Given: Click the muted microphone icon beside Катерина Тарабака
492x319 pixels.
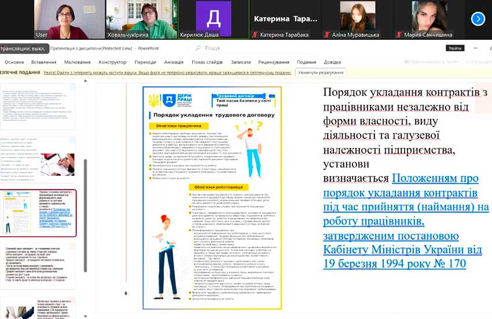Looking at the screenshot, I should coord(256,35).
